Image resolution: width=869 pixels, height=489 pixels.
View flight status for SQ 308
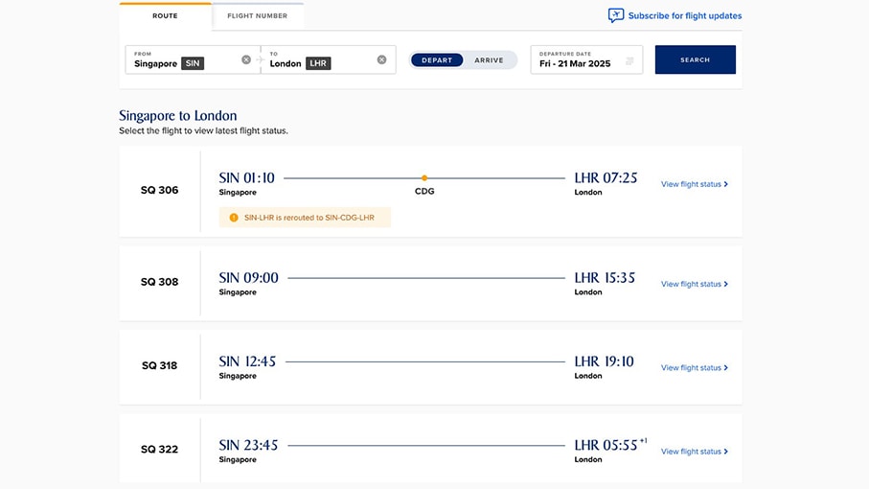(694, 284)
